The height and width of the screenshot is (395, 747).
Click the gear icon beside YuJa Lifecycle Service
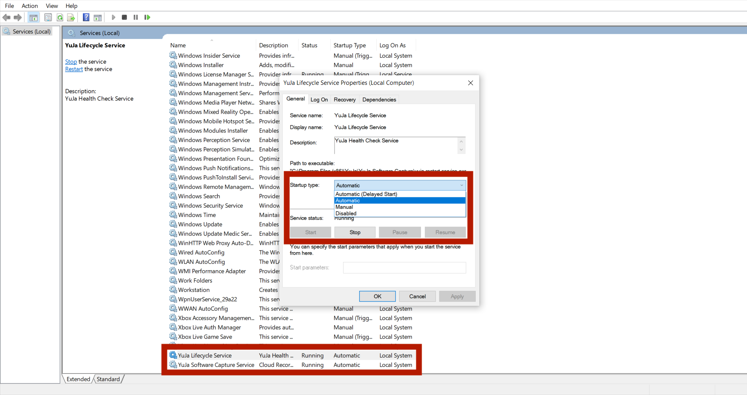(173, 355)
